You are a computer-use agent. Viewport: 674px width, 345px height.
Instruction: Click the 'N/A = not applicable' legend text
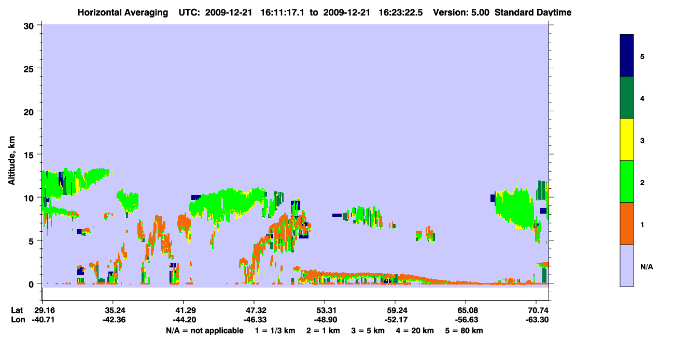coord(204,331)
